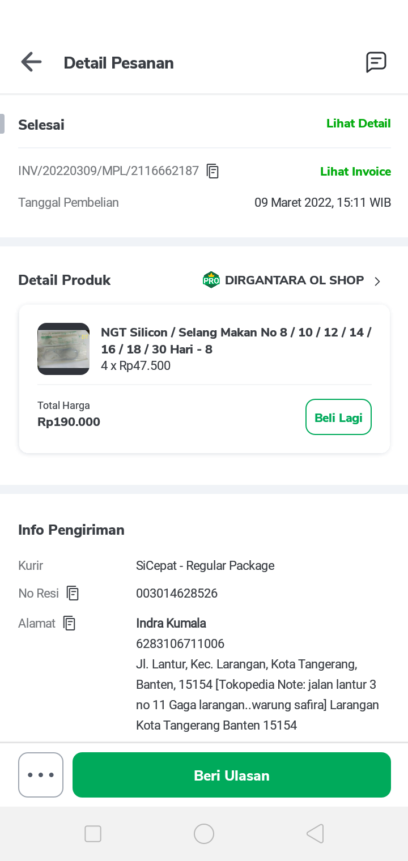The height and width of the screenshot is (861, 408).
Task: Open the chat message icon
Action: click(376, 62)
